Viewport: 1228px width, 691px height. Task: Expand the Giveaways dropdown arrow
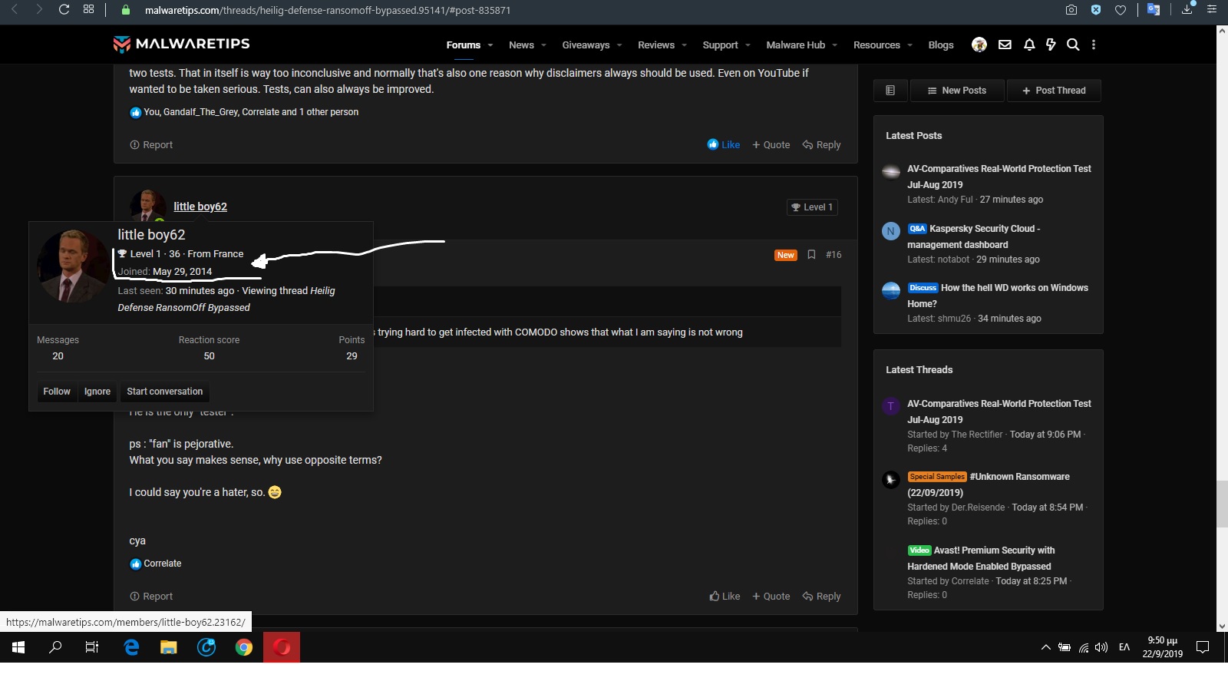pyautogui.click(x=619, y=45)
